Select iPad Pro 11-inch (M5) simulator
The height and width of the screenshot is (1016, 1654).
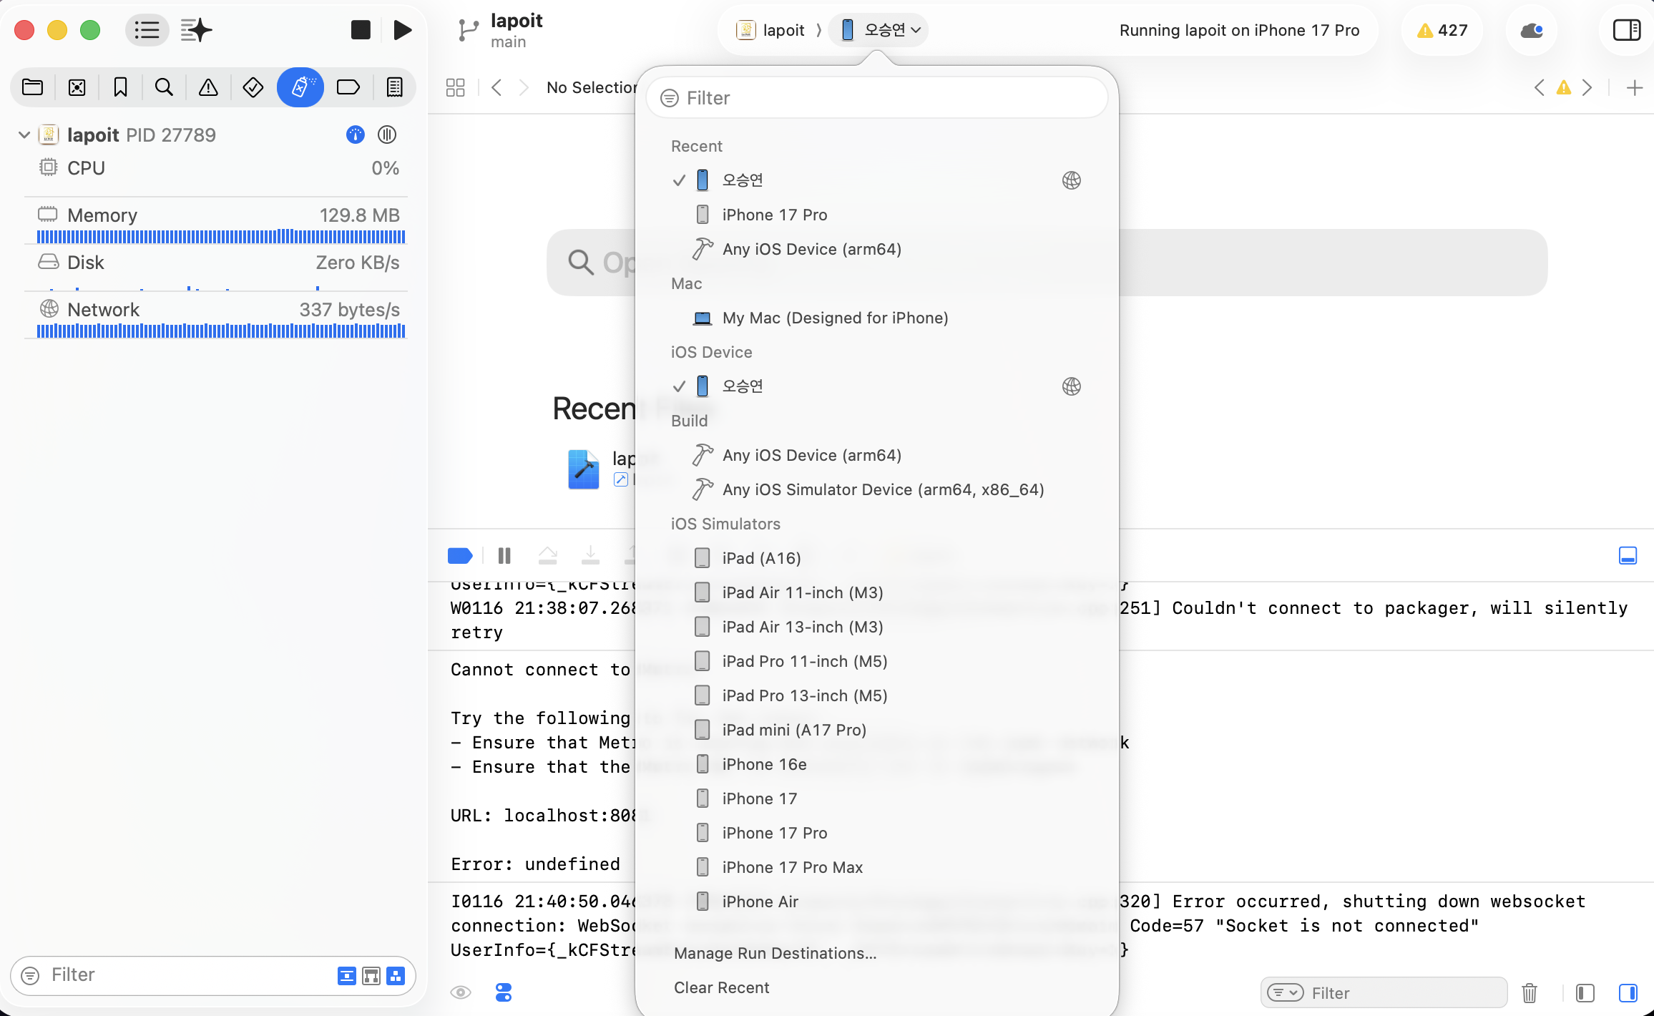click(877, 661)
